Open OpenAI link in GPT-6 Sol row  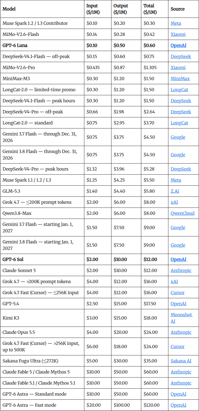pyautogui.click(x=179, y=259)
